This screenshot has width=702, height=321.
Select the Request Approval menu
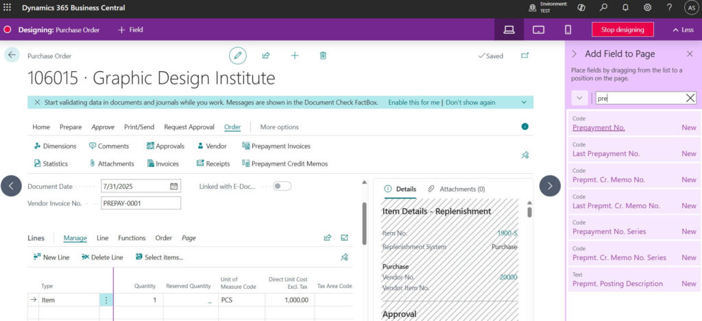click(190, 127)
